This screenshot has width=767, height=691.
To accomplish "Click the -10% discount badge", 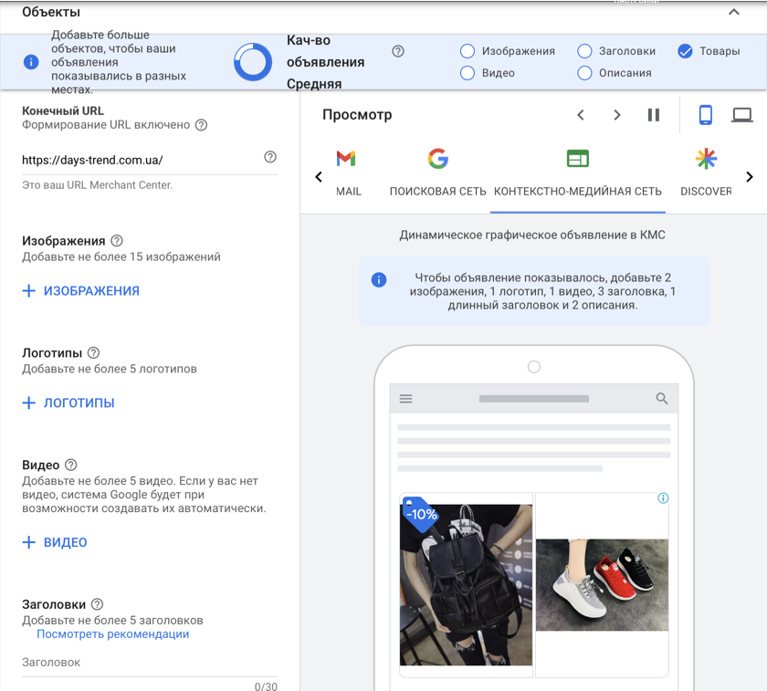I will point(420,514).
